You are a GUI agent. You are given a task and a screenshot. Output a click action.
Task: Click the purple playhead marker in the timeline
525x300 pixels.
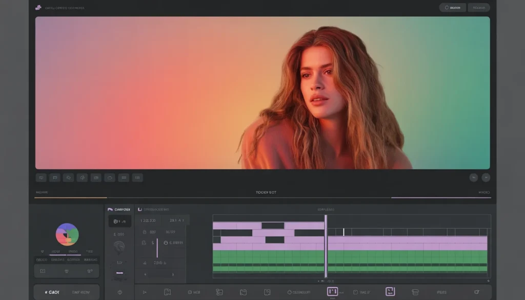[x=326, y=246]
